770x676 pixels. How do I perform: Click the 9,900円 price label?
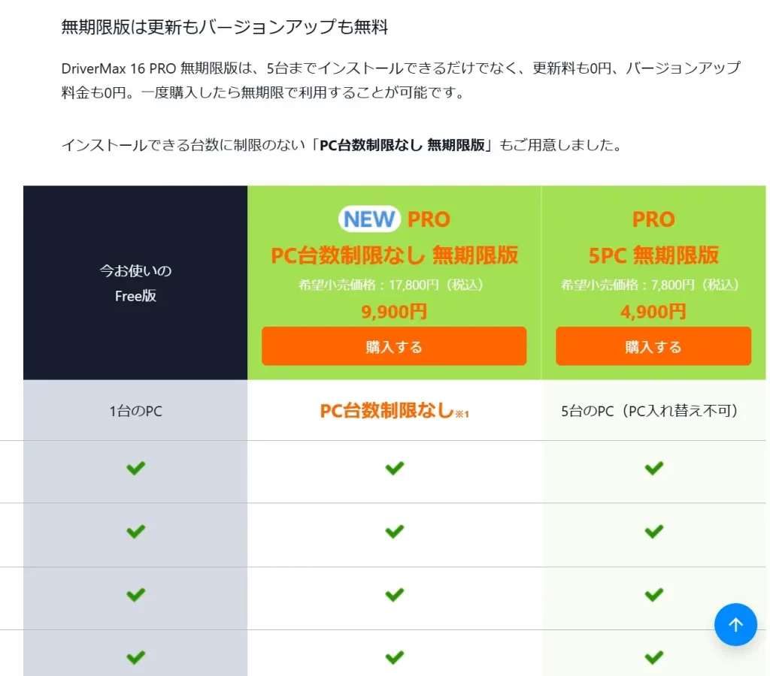pyautogui.click(x=394, y=311)
